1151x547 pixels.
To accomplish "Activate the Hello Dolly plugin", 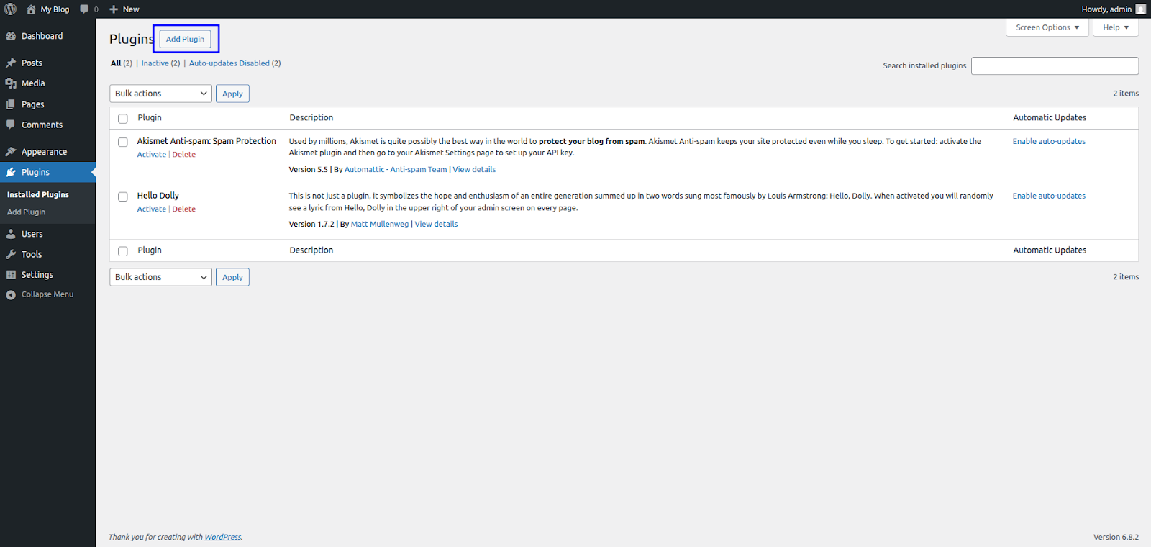I will tap(151, 209).
